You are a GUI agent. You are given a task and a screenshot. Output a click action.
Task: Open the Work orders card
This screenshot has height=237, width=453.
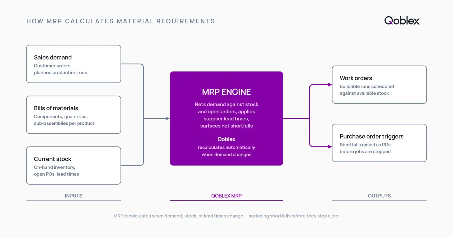click(379, 85)
